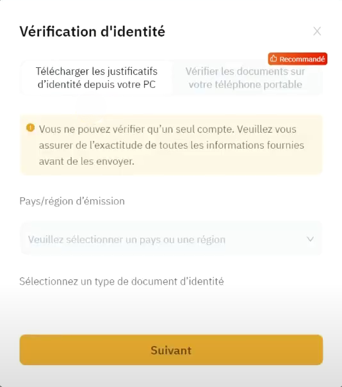This screenshot has width=342, height=387.
Task: Click Sélectionnez un type de document d'identité label
Action: coord(122,281)
